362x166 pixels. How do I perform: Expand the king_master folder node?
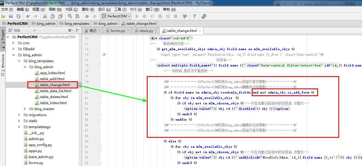[x=25, y=109]
